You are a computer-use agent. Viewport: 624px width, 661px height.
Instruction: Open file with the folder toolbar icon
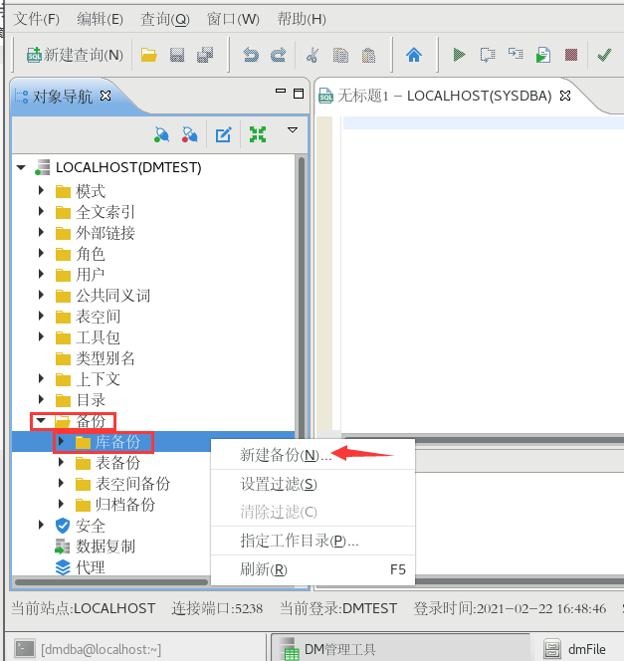148,55
